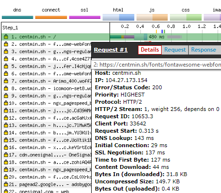The image size is (221, 193).
Task: Click the lock icon for request 4
Action: 6,59
